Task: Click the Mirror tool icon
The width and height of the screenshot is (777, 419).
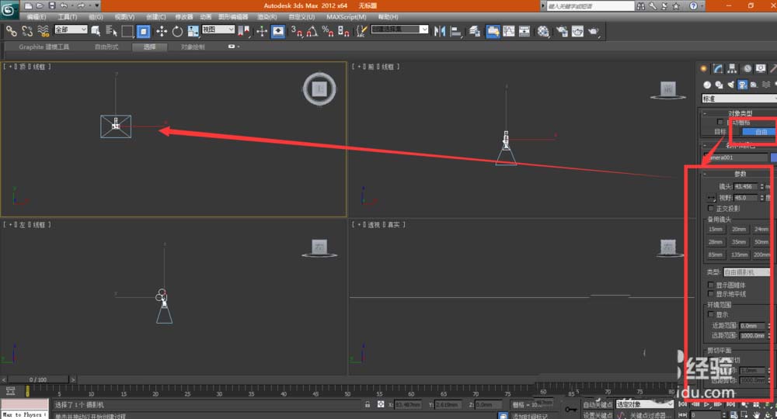Action: [439, 31]
